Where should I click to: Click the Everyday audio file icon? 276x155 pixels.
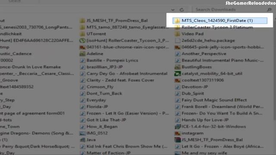[82, 100]
